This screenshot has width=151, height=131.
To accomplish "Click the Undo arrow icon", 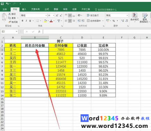I will point(7,4).
